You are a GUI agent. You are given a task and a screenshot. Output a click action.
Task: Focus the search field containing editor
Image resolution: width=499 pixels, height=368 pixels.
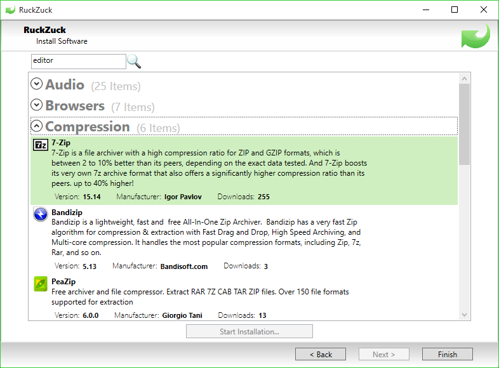click(x=79, y=61)
